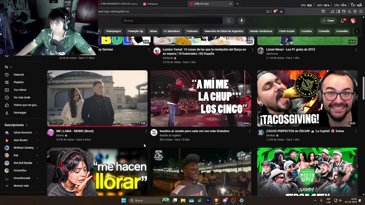Show hidden system tray icons chevron
This screenshot has width=365, height=205.
[x=315, y=200]
